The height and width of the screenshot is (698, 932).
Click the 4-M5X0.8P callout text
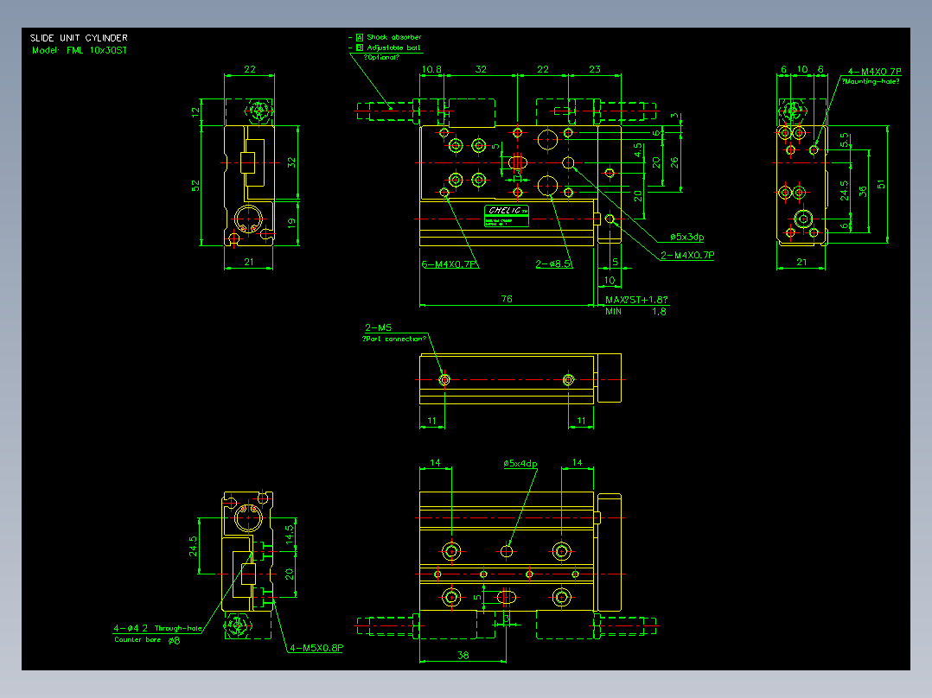click(316, 648)
